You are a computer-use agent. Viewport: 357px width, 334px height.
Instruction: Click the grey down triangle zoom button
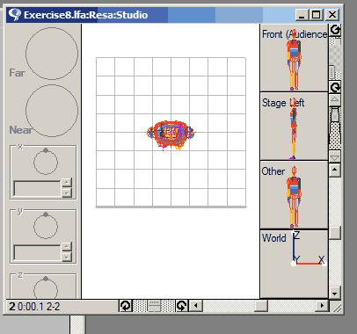click(x=335, y=156)
